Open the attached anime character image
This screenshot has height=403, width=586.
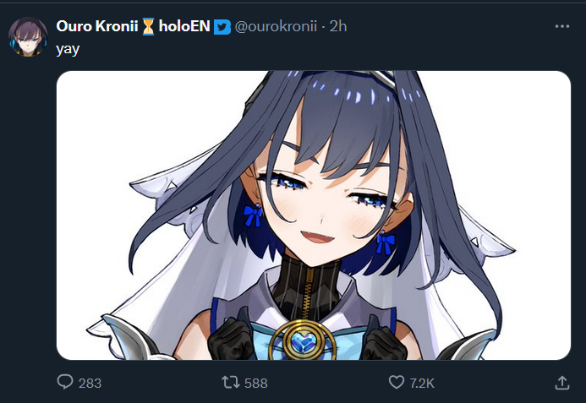(314, 215)
